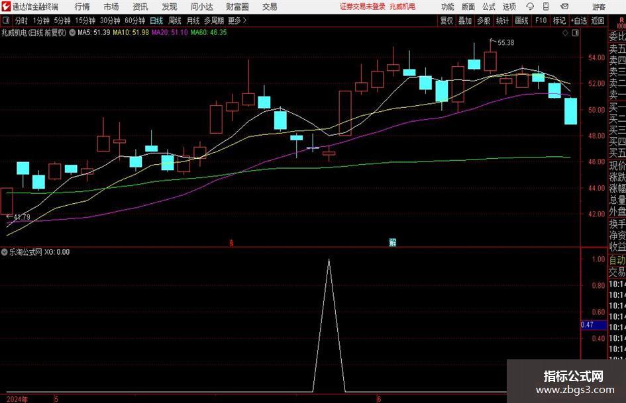
Task: Toggle the left sidebar panel icon
Action: click(5, 21)
